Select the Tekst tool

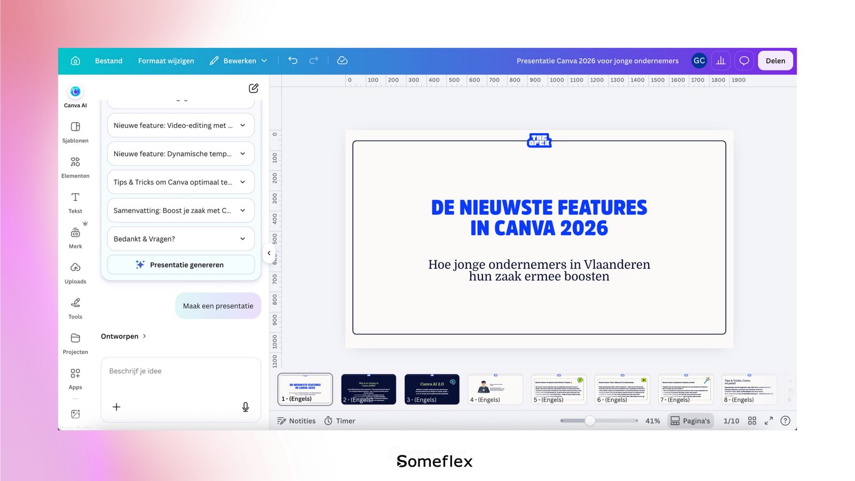[75, 203]
